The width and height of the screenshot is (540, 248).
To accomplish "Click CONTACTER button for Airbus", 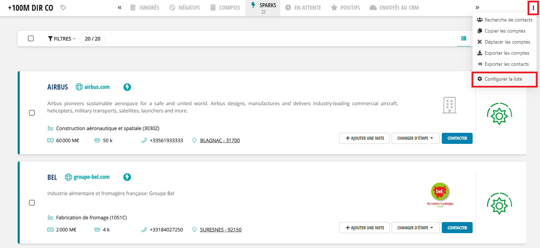I will [457, 138].
